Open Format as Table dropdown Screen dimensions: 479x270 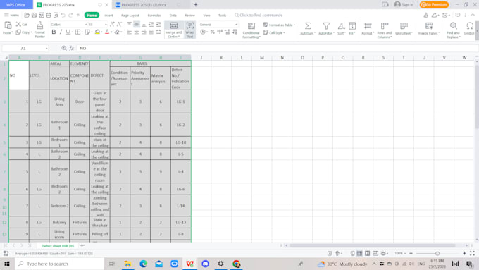point(279,25)
